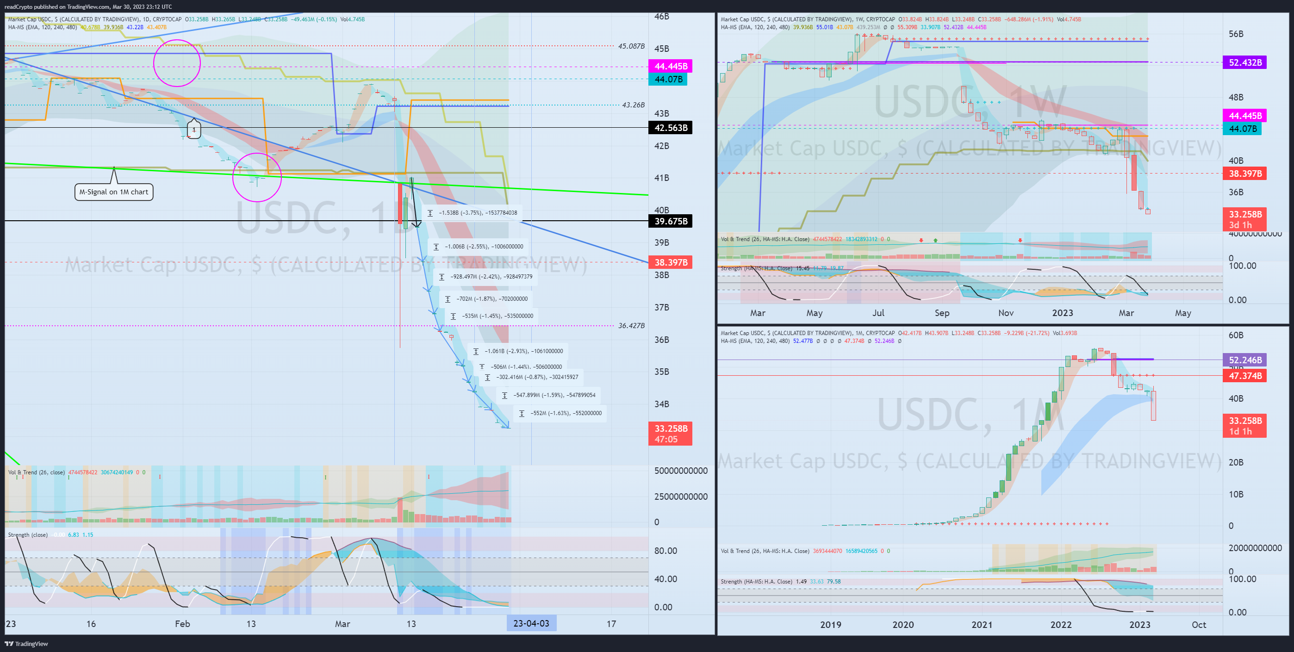
Task: Click red 38.397B price label on daily chart
Action: pyautogui.click(x=670, y=262)
